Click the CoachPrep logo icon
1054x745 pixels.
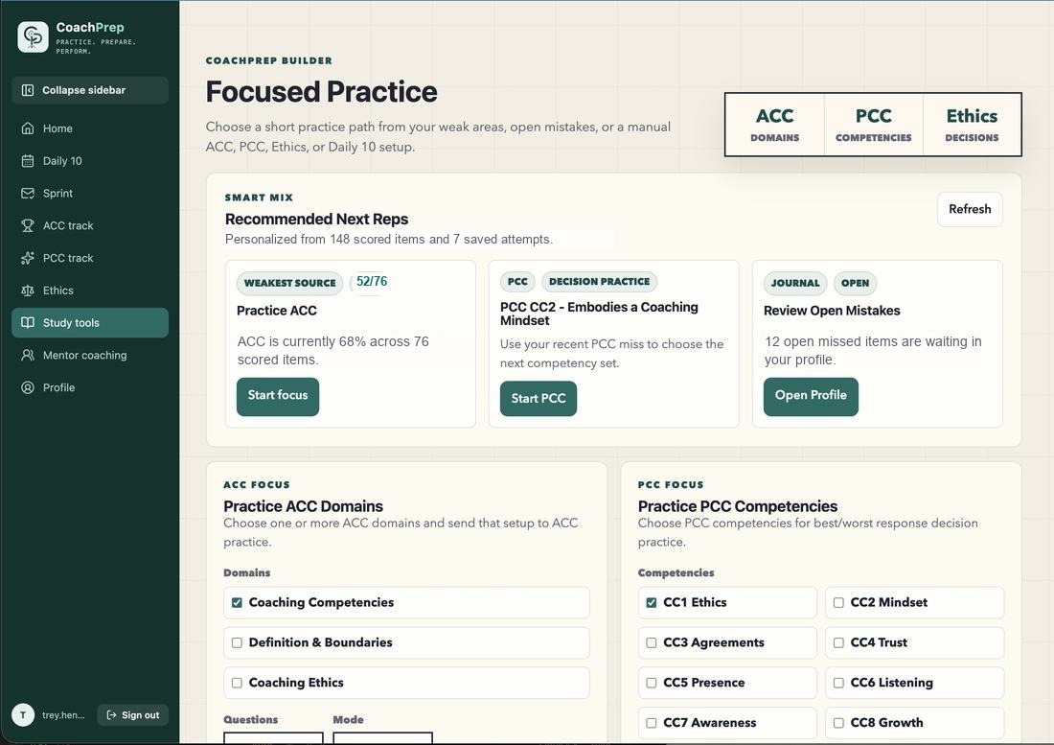(33, 37)
